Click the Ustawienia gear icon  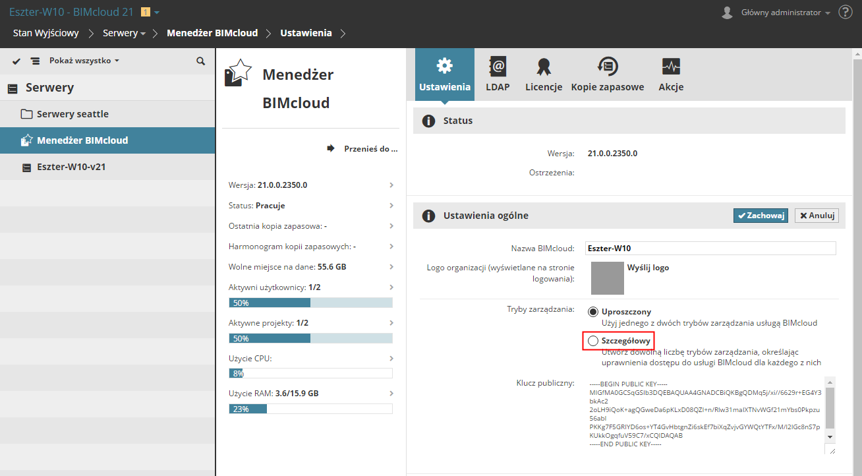pyautogui.click(x=445, y=66)
